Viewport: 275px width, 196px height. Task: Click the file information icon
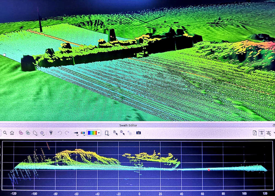coord(255,133)
